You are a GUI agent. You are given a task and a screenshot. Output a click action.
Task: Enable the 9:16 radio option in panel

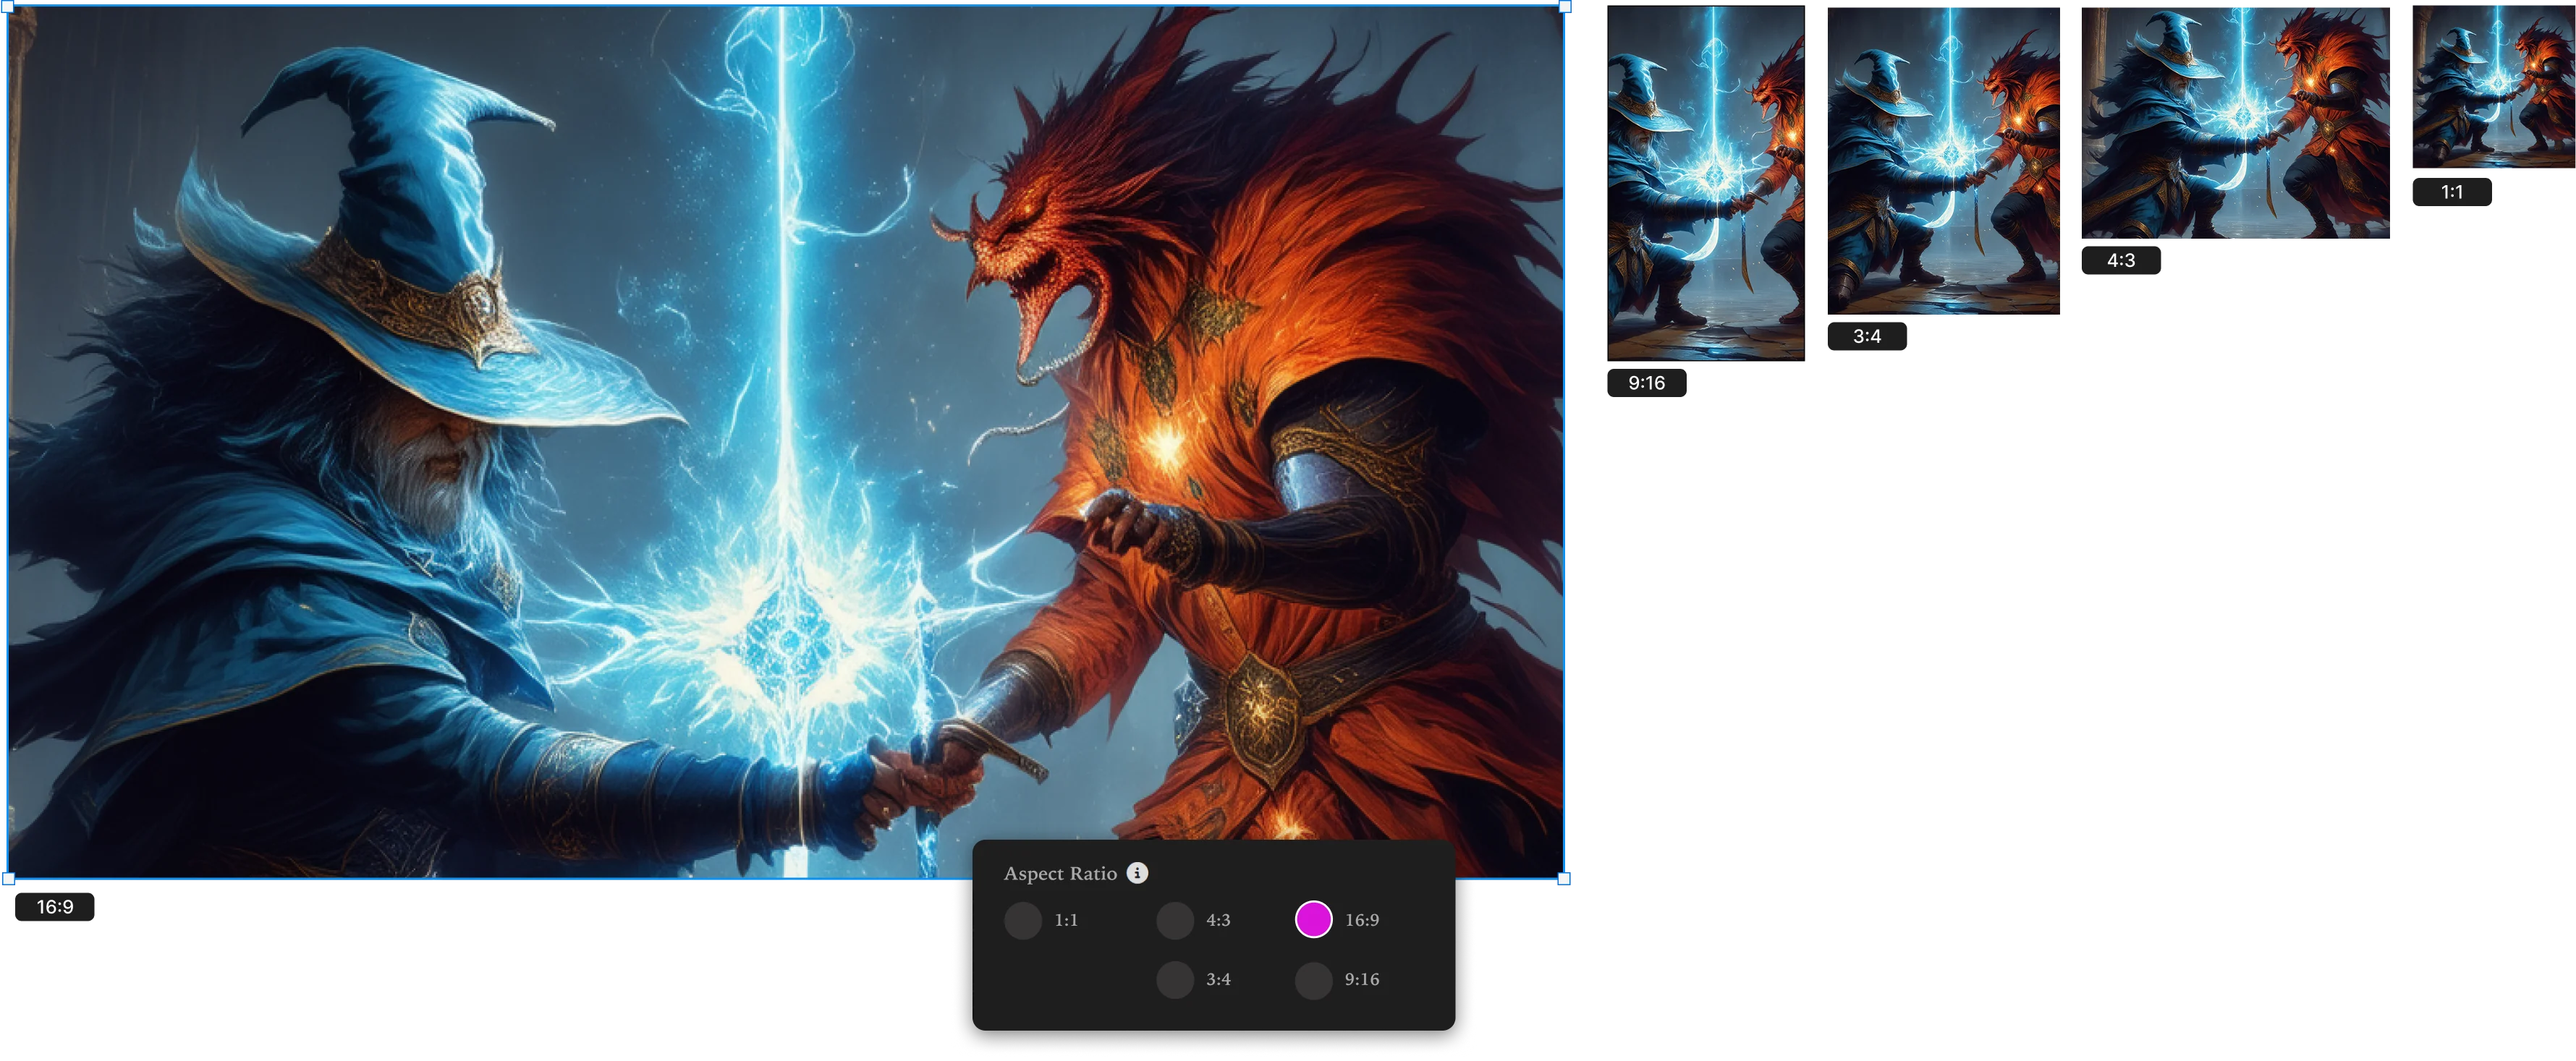click(1313, 979)
